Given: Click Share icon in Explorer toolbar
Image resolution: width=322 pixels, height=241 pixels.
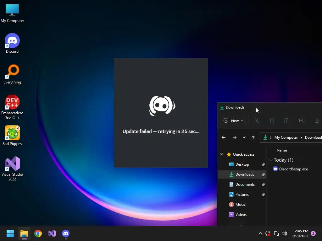Looking at the screenshot, I should tap(317, 120).
